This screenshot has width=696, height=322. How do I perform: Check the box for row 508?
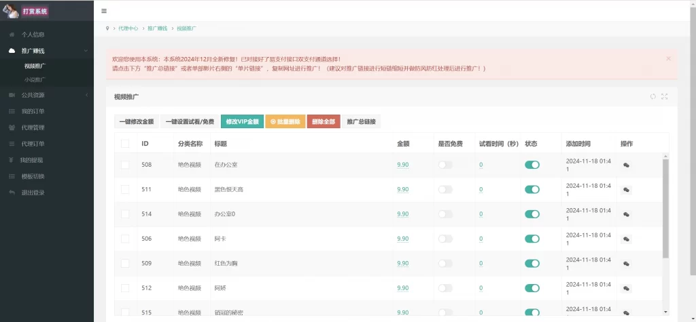click(125, 165)
